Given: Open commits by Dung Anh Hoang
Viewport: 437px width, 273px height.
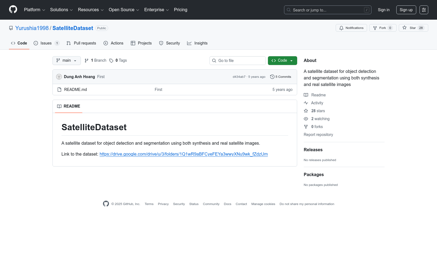Looking at the screenshot, I should point(79,77).
